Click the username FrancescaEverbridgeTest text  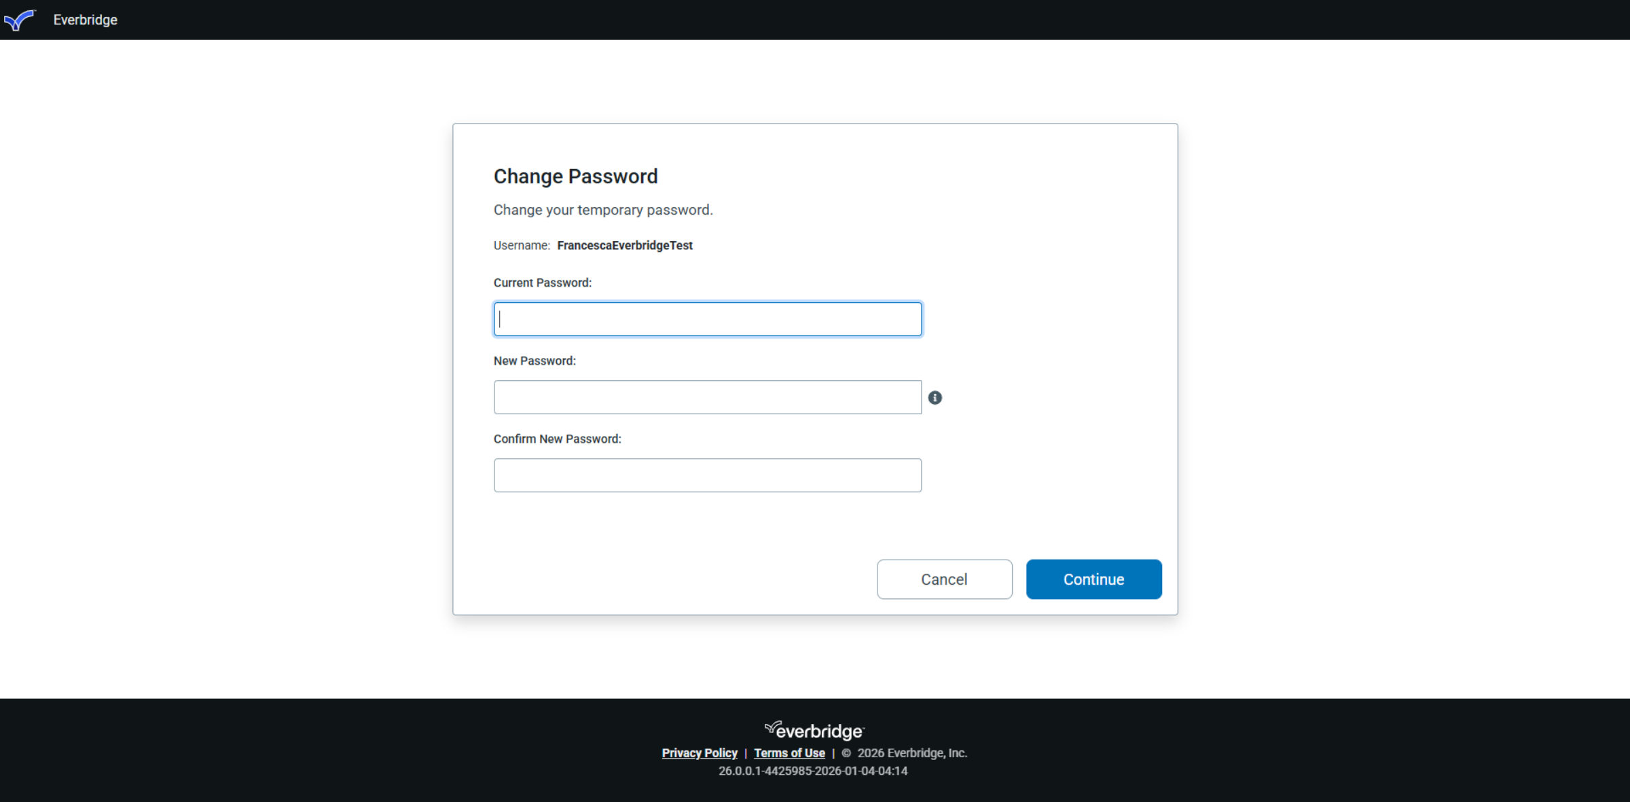click(624, 245)
